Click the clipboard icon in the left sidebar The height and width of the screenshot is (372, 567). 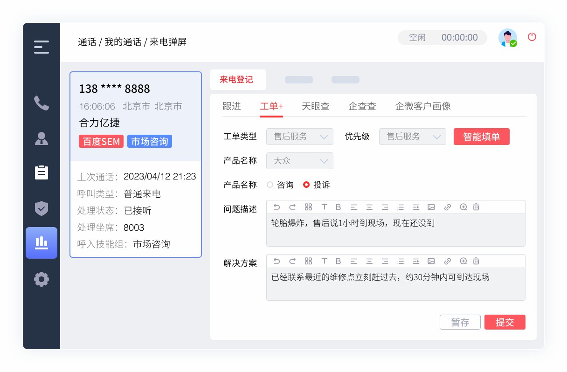click(41, 172)
